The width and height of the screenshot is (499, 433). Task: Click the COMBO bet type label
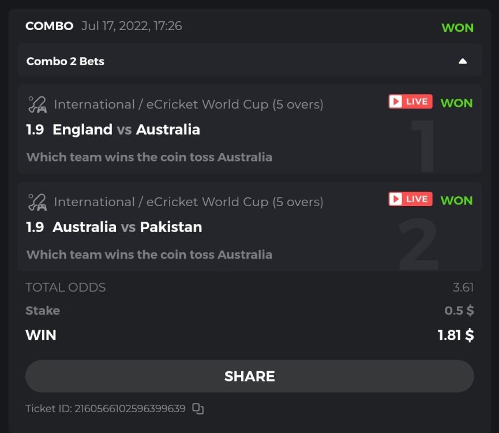(49, 26)
